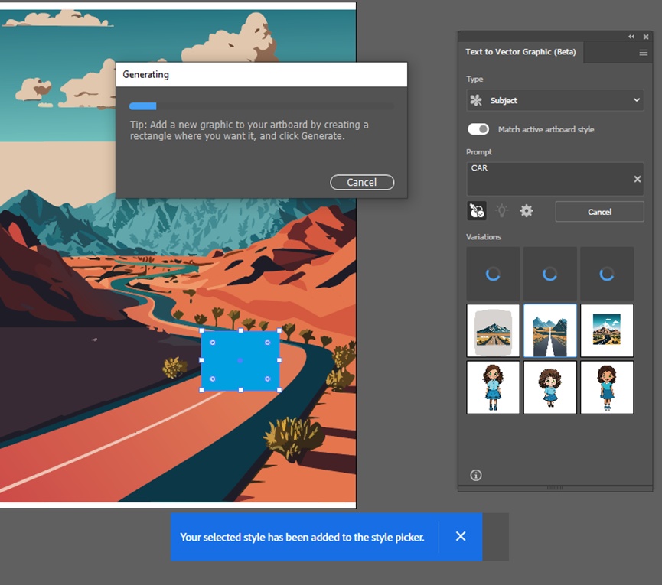Image resolution: width=662 pixels, height=585 pixels.
Task: Select the long-haired girl variation thumbnail
Action: coord(493,387)
